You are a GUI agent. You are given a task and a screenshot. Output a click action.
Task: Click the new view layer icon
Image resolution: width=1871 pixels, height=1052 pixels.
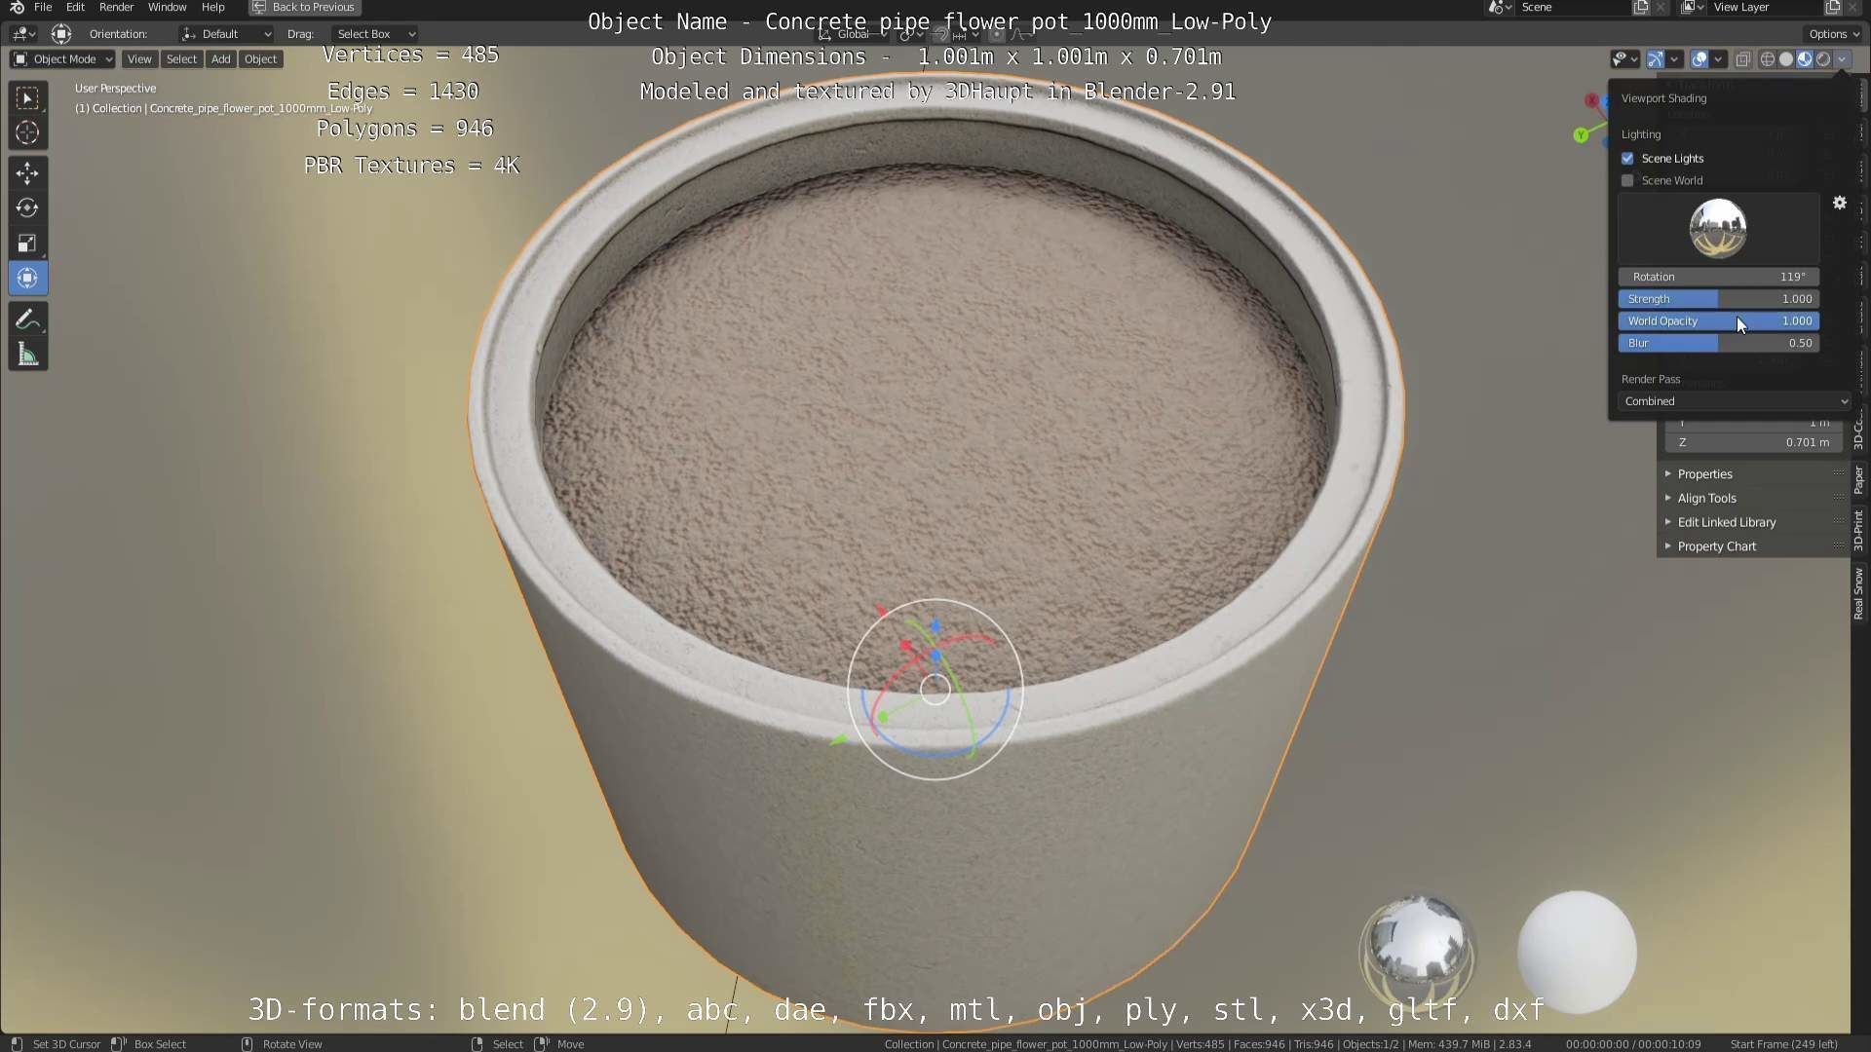[1833, 7]
